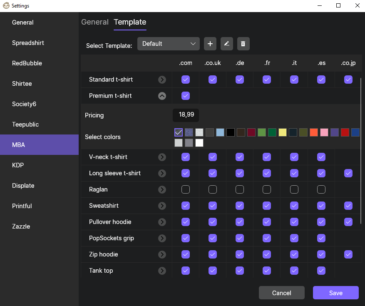Expand the Long sleeve t-shirt row
This screenshot has height=306, width=365.
click(x=162, y=173)
